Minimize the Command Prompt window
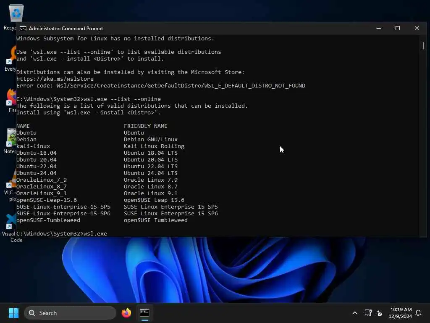 pos(379,28)
